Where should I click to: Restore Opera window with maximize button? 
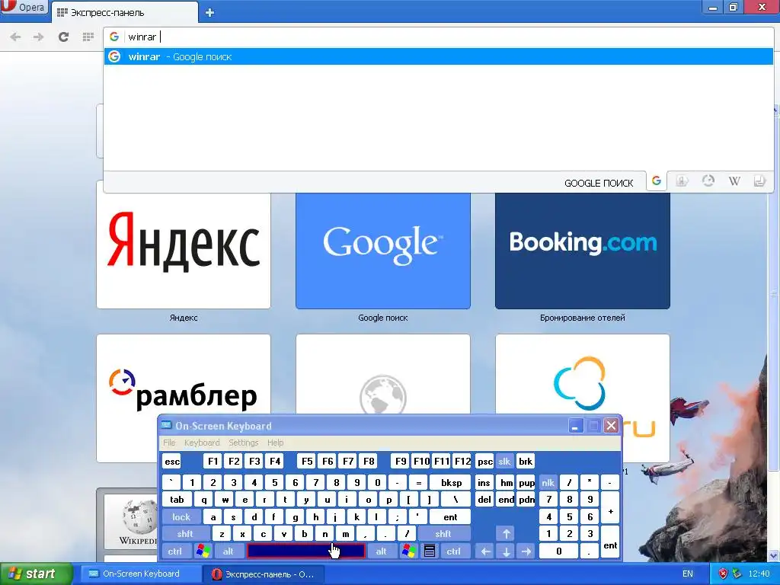tap(734, 7)
